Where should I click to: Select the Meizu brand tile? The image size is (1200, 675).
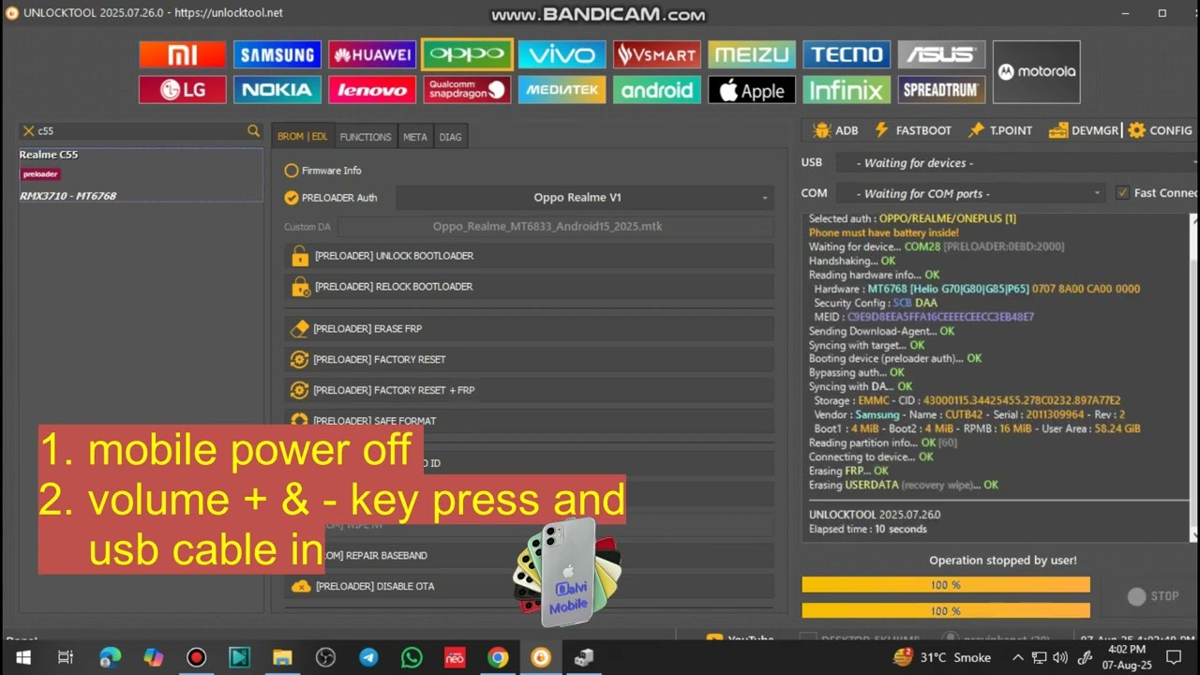point(752,55)
